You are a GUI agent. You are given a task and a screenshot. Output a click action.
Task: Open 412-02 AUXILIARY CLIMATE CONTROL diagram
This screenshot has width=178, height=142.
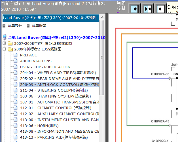point(60,114)
